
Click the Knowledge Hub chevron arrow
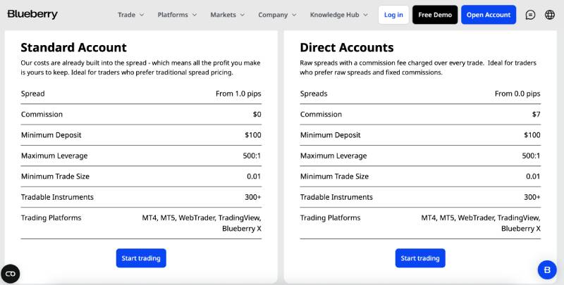pos(366,15)
